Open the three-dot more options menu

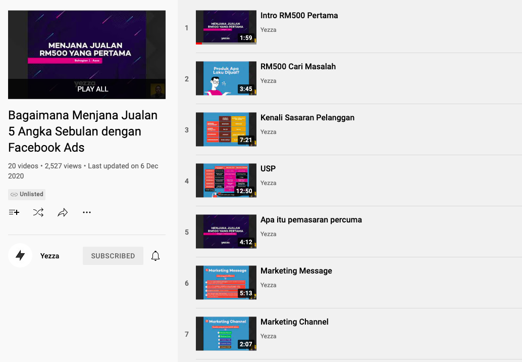click(87, 212)
